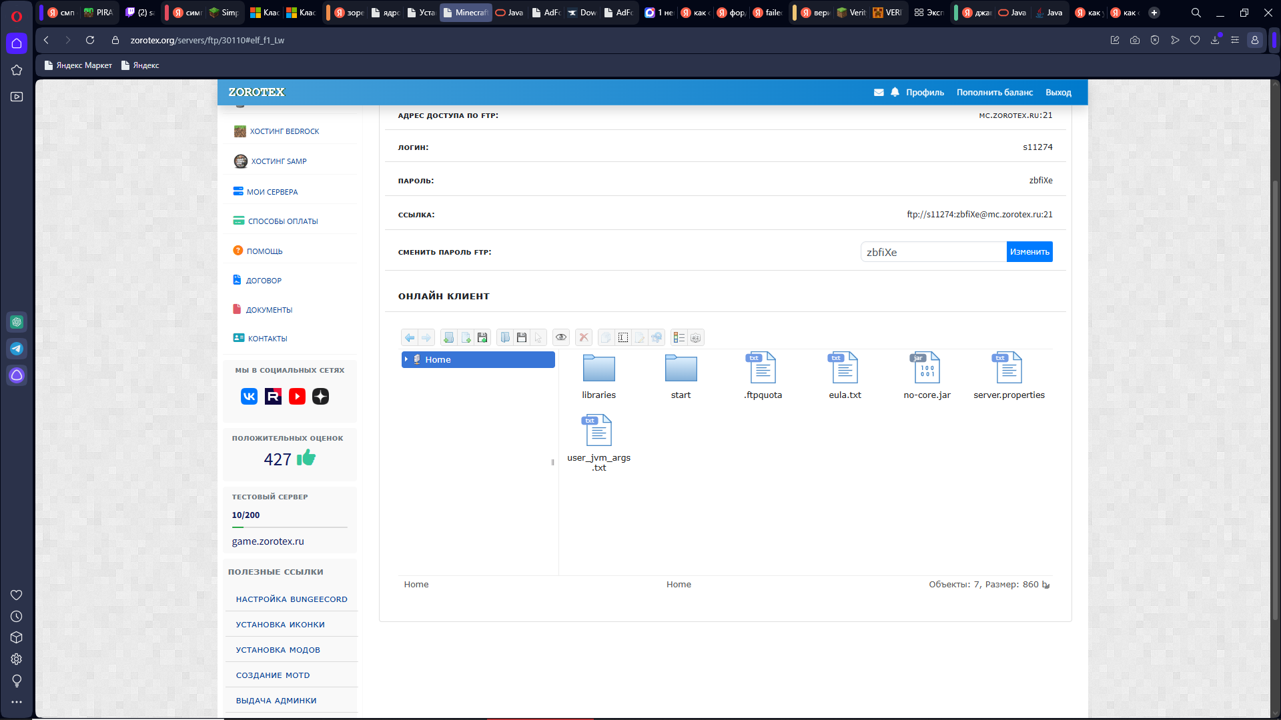Open МОИ СЕРВЕРА menu item
This screenshot has width=1281, height=720.
pos(272,192)
